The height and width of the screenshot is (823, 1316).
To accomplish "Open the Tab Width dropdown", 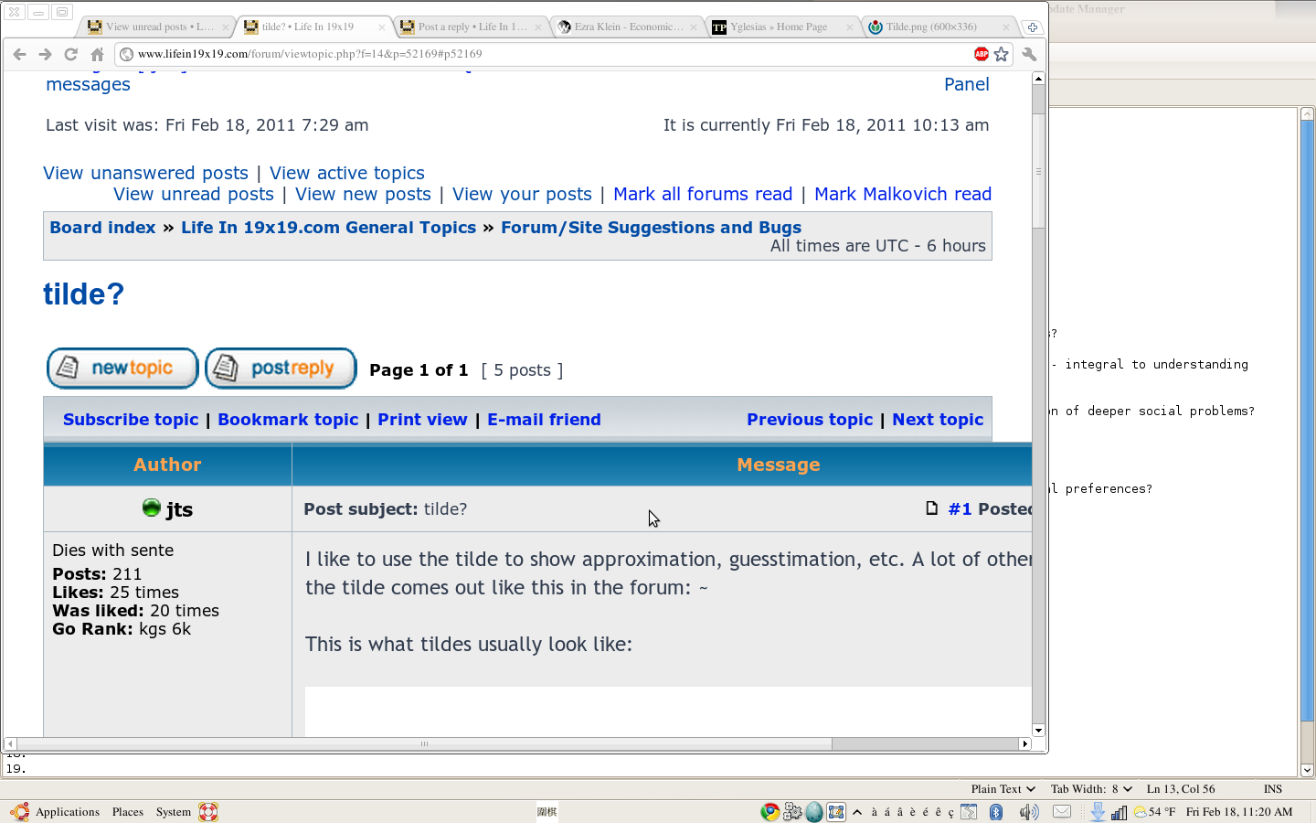I will tap(1090, 789).
